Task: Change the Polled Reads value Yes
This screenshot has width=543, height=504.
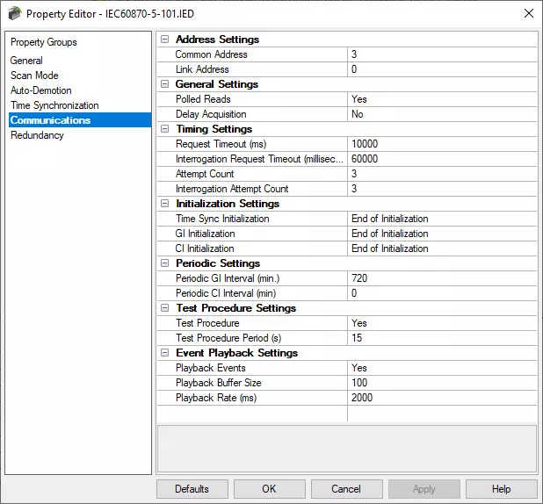Action: click(x=442, y=99)
